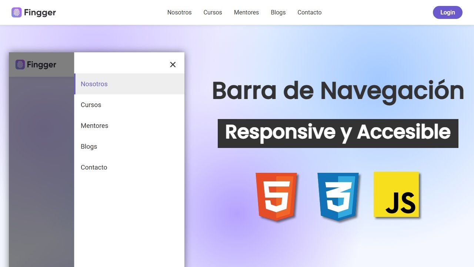
Task: Open Blogs in the top navigation bar
Action: (x=278, y=12)
